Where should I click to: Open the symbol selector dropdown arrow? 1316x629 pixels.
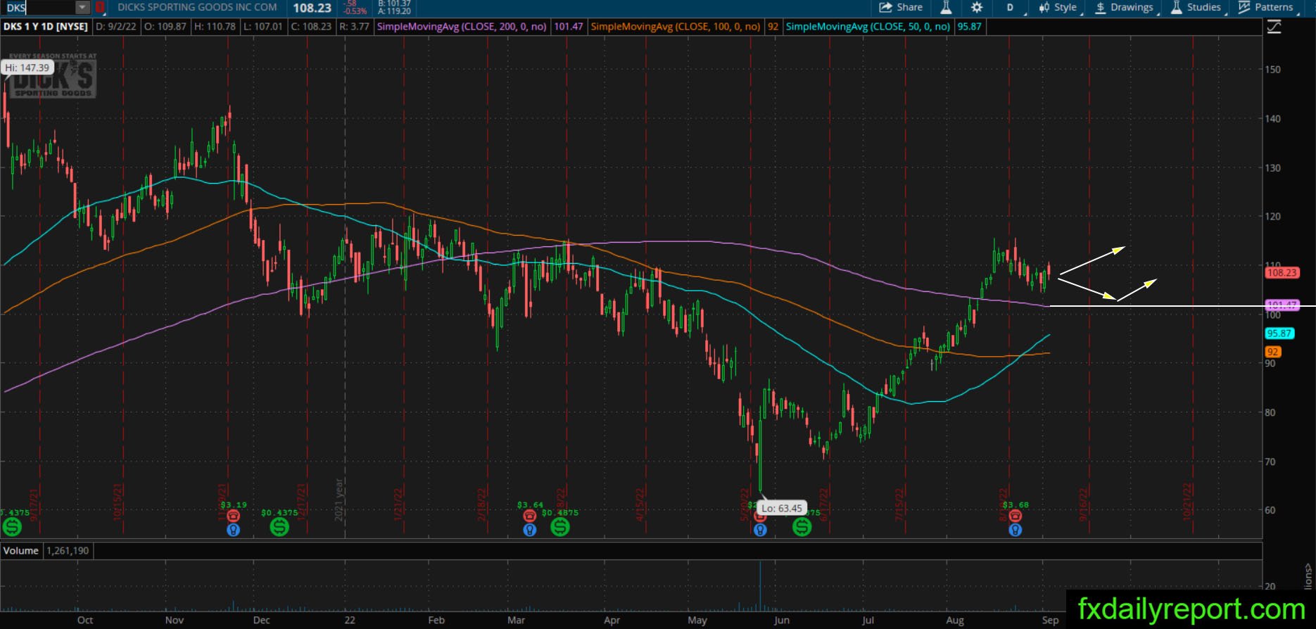pyautogui.click(x=82, y=8)
